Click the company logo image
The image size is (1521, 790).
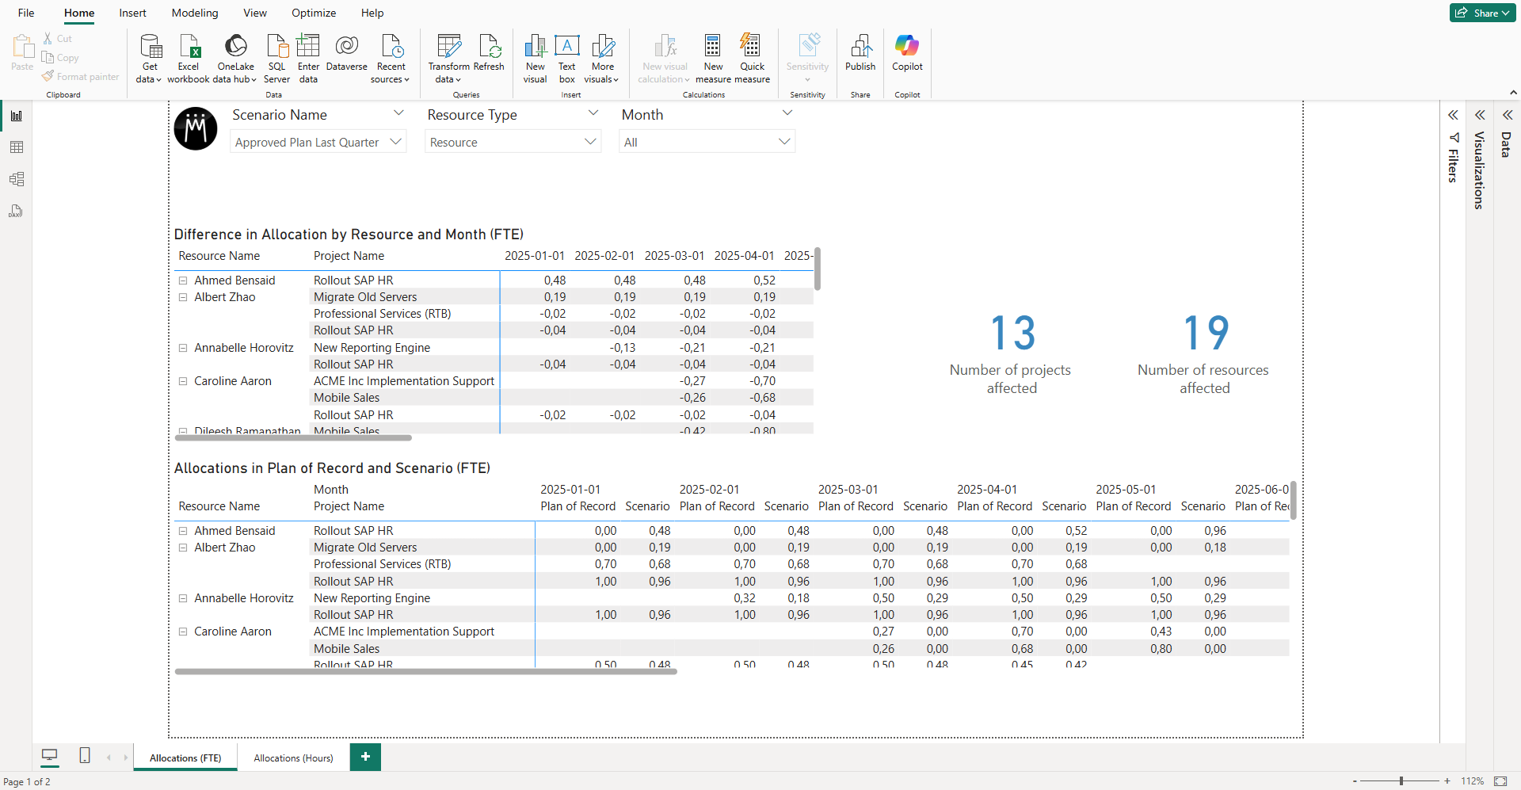pyautogui.click(x=196, y=128)
